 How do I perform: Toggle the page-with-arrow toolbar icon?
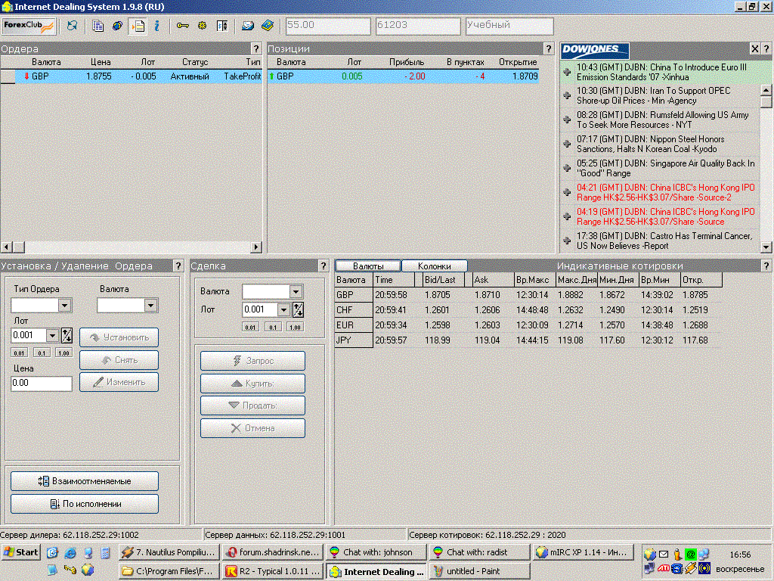click(x=138, y=26)
